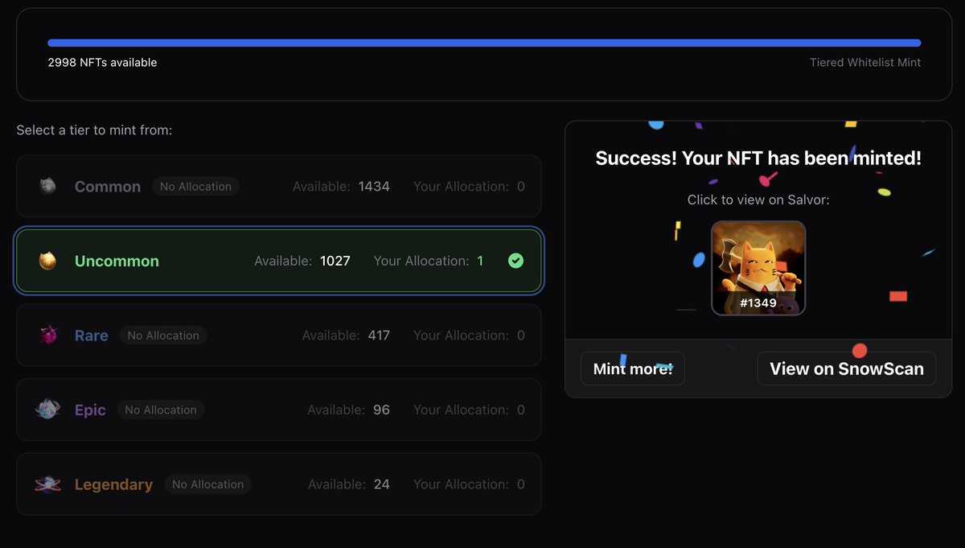Image resolution: width=965 pixels, height=548 pixels.
Task: Click the Epic tier crystal icon
Action: click(47, 410)
